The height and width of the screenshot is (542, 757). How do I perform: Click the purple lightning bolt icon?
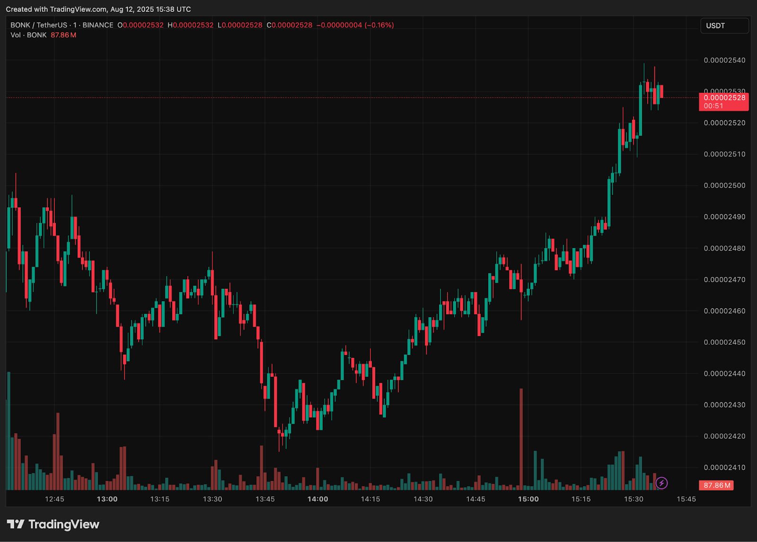[661, 483]
